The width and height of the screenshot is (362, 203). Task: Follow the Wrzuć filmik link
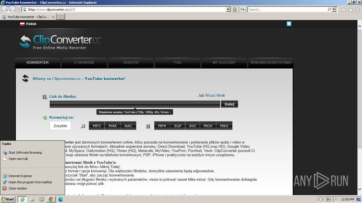215,96
